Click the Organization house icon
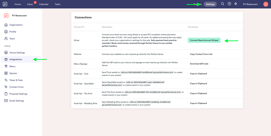 [6, 25]
